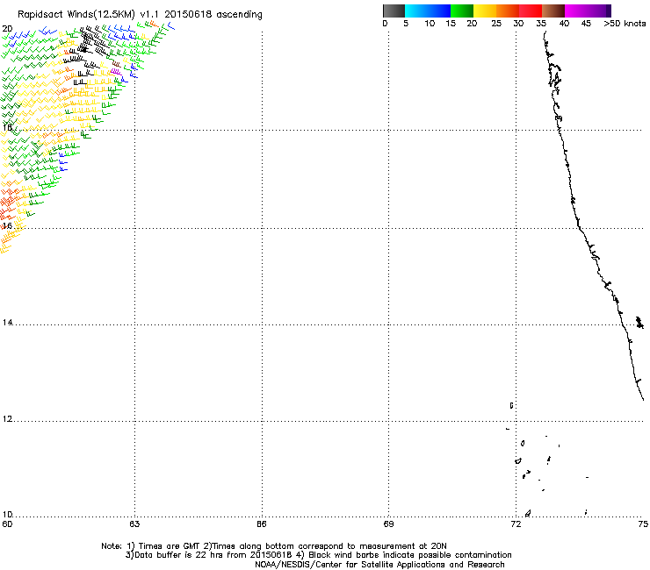Click the yellow 20-25 knots color band
Viewport: 650px width, 570px height.
485,11
